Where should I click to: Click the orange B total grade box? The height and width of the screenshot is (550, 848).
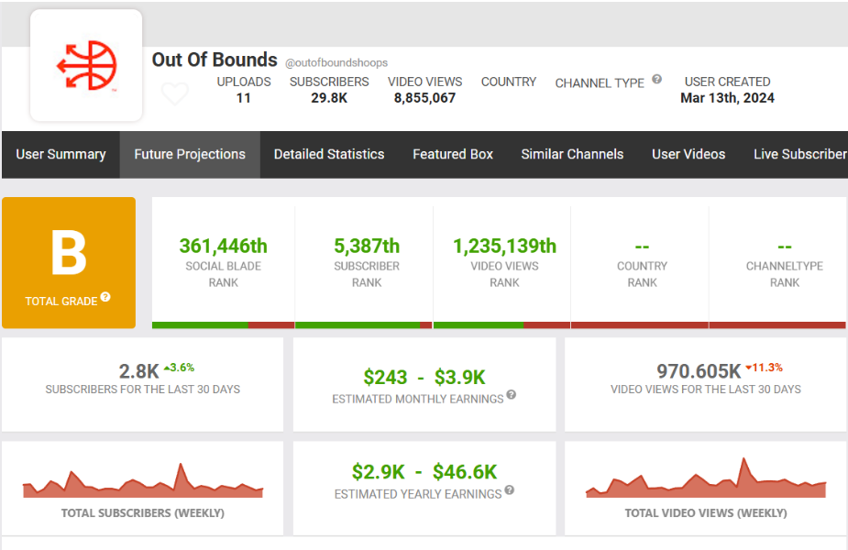point(69,262)
